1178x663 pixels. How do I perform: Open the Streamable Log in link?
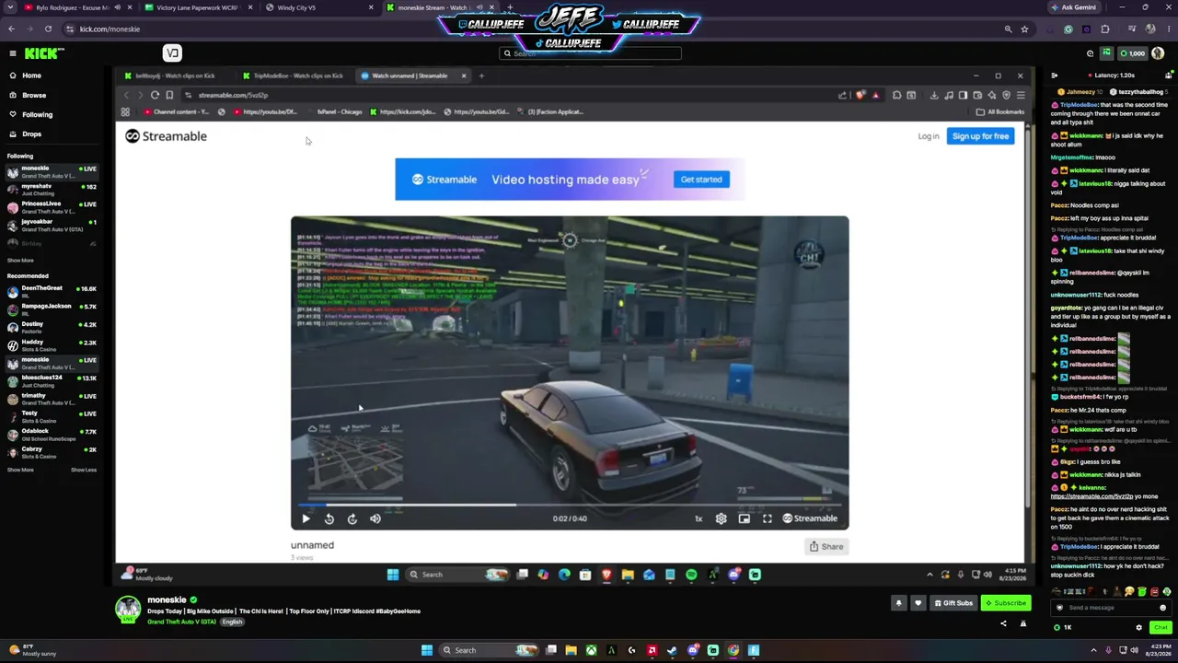point(928,136)
